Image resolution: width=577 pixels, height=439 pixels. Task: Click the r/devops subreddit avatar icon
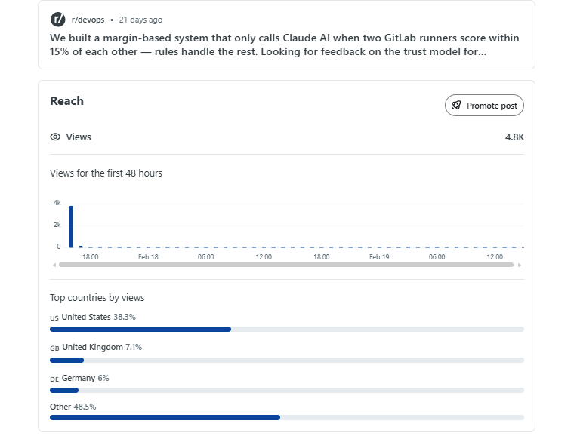pos(57,20)
